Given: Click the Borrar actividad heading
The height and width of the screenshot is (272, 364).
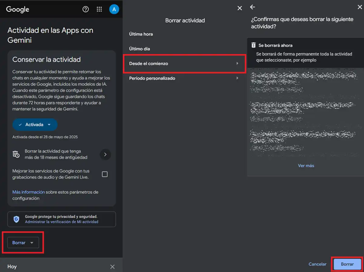Looking at the screenshot, I should (185, 21).
